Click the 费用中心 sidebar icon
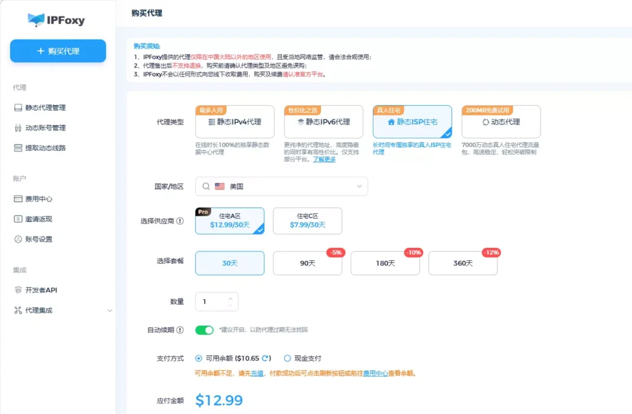The height and width of the screenshot is (414, 632). pos(18,199)
